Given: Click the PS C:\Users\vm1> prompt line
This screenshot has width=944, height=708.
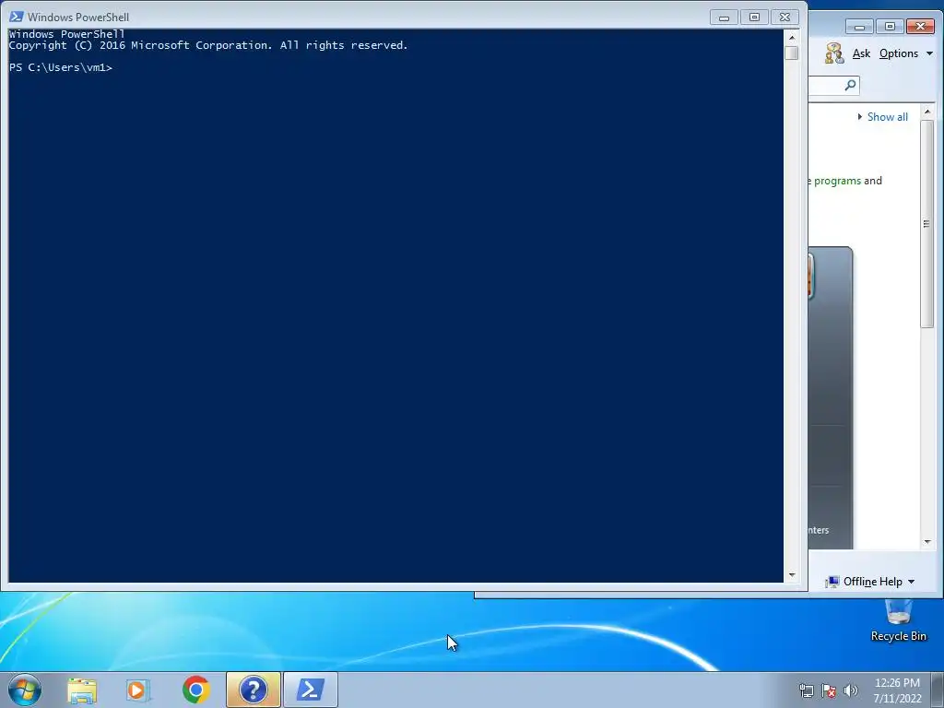Looking at the screenshot, I should [61, 67].
